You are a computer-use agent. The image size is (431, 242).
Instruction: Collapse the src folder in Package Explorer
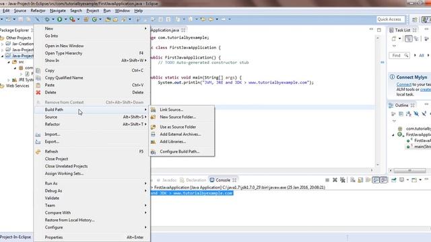tap(9, 62)
